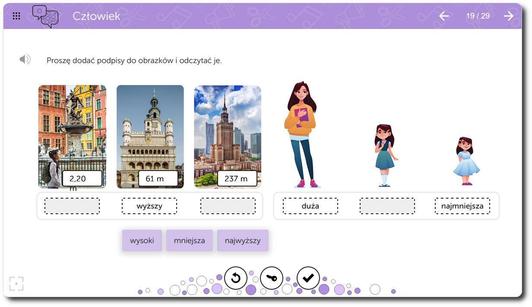Show answers with the key button
The width and height of the screenshot is (532, 307).
click(x=272, y=278)
